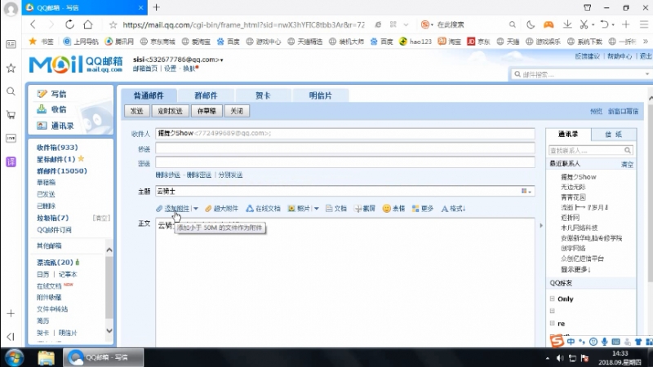Switch to group mail (群邮件) tab

(x=206, y=95)
